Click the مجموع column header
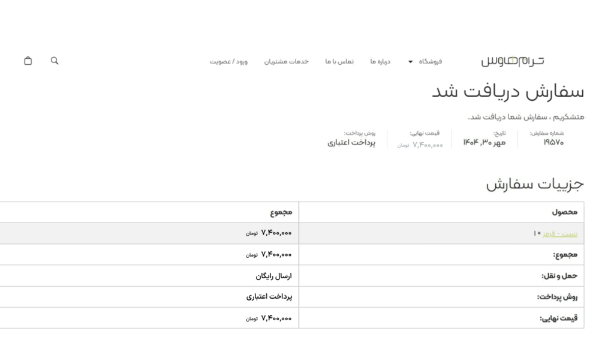The image size is (614, 358). click(x=281, y=212)
